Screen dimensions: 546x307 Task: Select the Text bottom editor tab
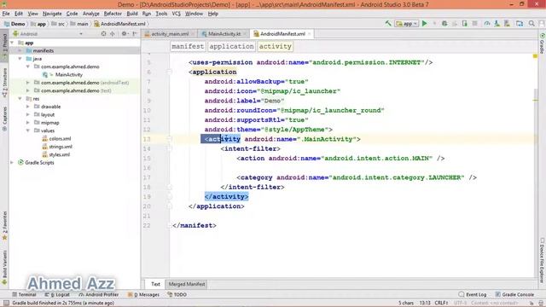pos(155,284)
